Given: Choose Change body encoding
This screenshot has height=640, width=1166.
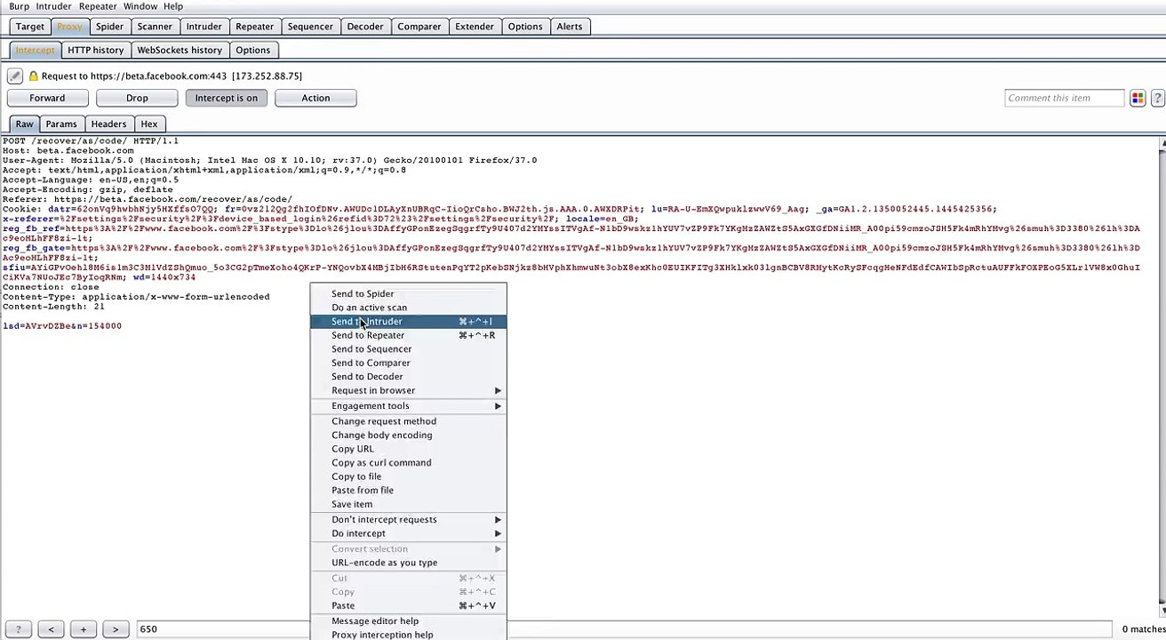Looking at the screenshot, I should click(x=408, y=436).
